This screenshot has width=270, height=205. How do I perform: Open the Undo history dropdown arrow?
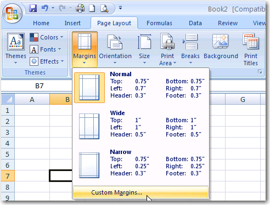pos(53,8)
